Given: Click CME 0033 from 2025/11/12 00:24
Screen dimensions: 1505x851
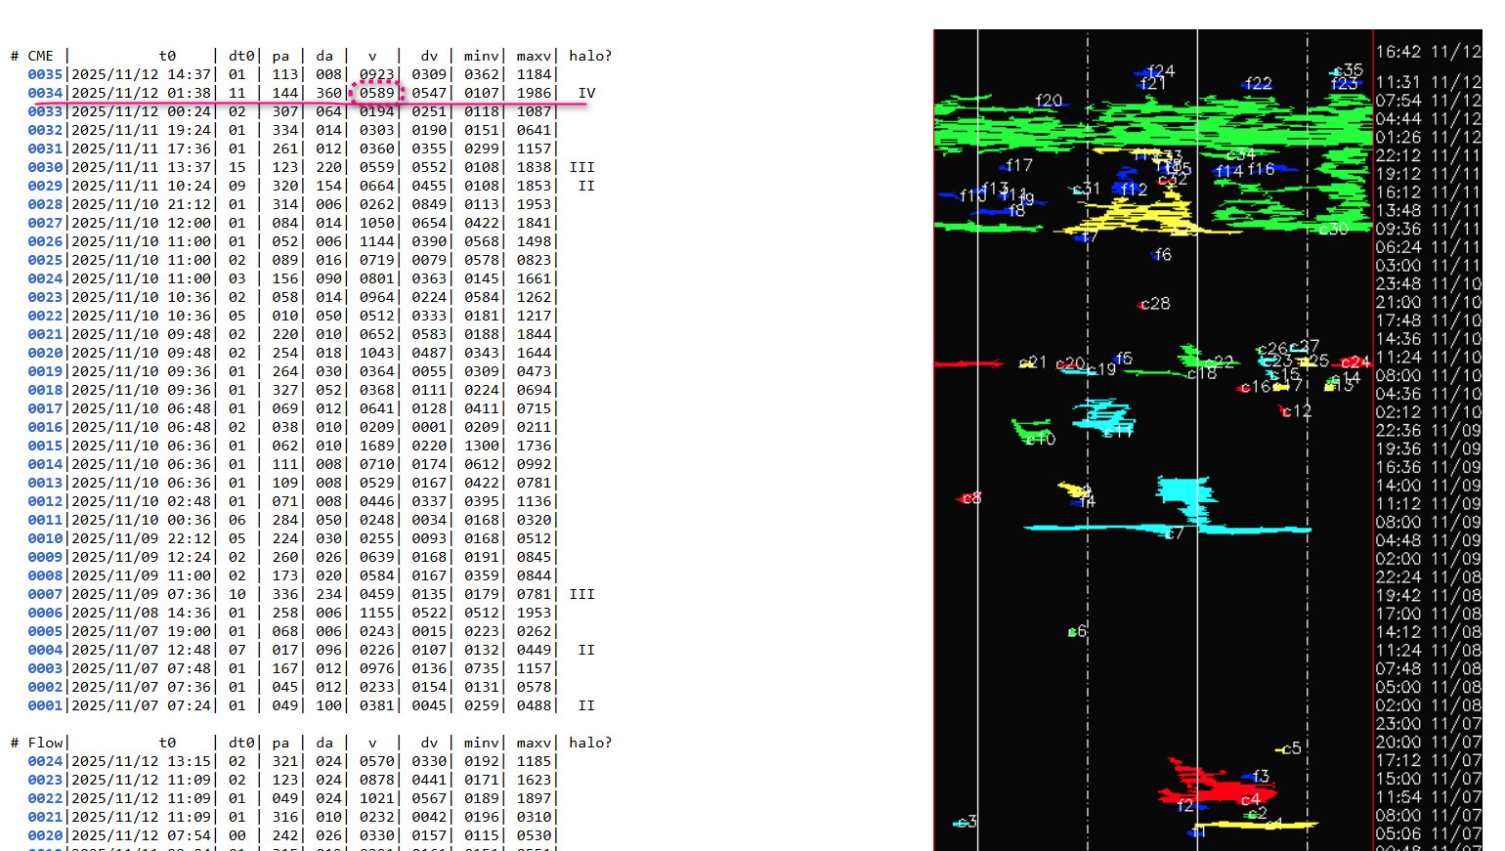Looking at the screenshot, I should (45, 111).
